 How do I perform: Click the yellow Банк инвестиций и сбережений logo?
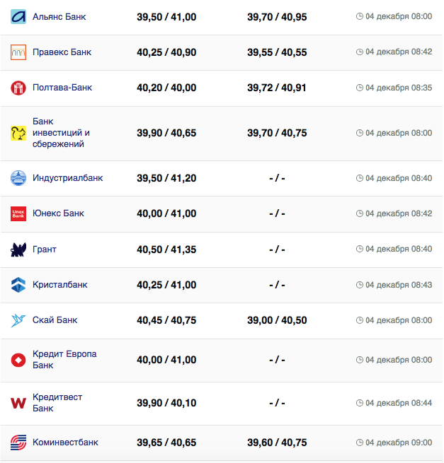[x=18, y=133]
